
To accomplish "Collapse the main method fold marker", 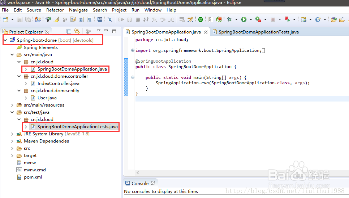I will tap(133, 77).
